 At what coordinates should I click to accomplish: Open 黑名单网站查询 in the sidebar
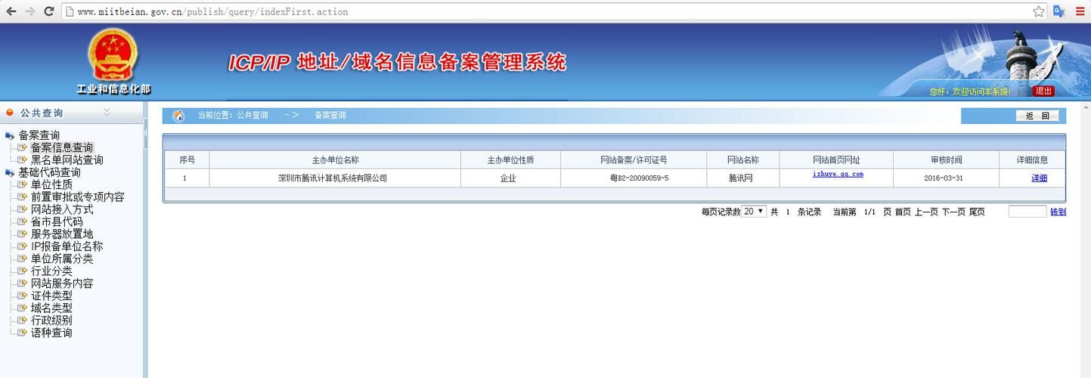(67, 160)
